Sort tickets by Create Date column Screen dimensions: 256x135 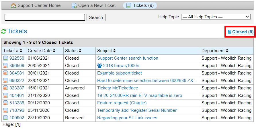pyautogui.click(x=41, y=51)
